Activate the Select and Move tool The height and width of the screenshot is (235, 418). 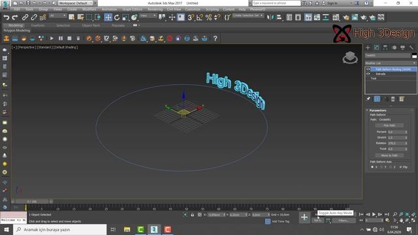coord(108,18)
